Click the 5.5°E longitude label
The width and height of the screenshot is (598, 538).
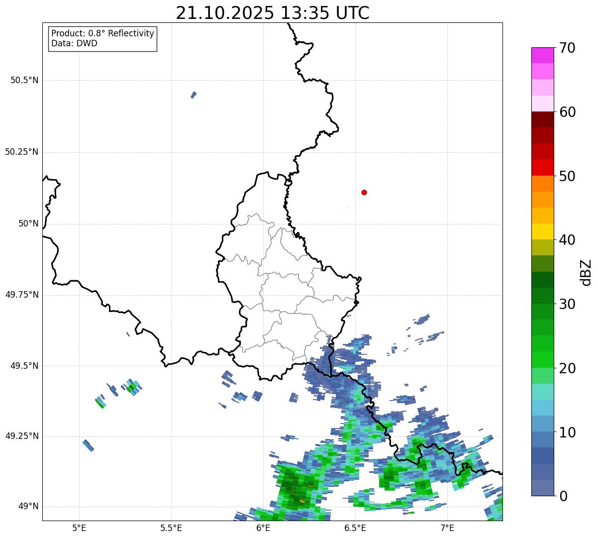[x=171, y=528]
